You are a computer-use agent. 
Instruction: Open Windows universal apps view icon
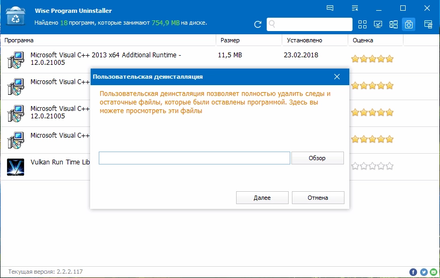pyautogui.click(x=393, y=25)
